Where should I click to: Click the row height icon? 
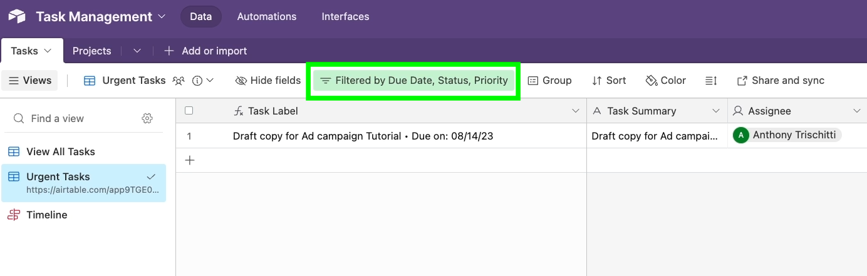[x=711, y=81]
